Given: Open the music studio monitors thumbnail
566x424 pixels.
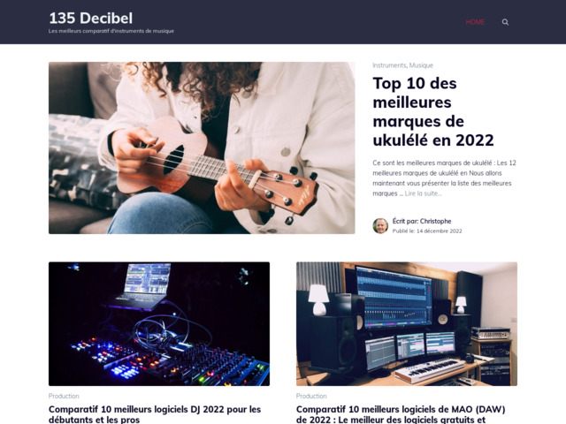Looking at the screenshot, I should pos(407,324).
